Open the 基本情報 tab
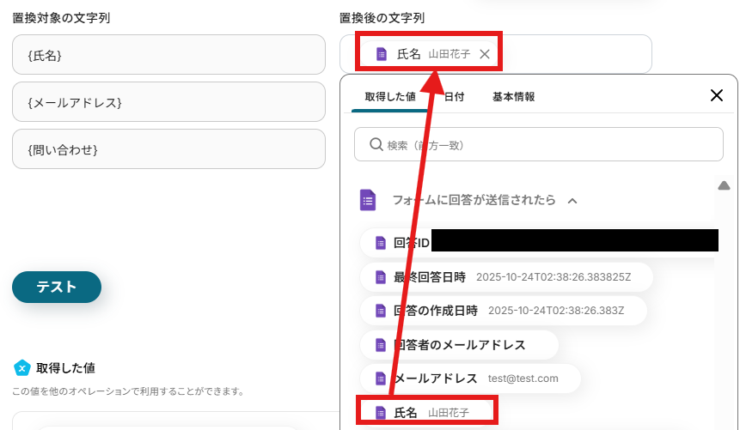The height and width of the screenshot is (430, 740). click(513, 97)
